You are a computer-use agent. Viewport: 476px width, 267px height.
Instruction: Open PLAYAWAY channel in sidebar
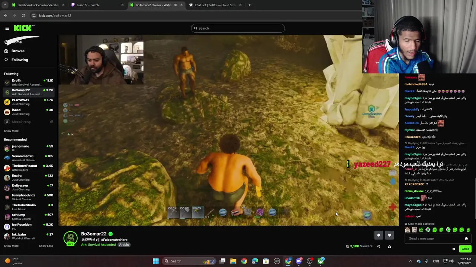29,102
